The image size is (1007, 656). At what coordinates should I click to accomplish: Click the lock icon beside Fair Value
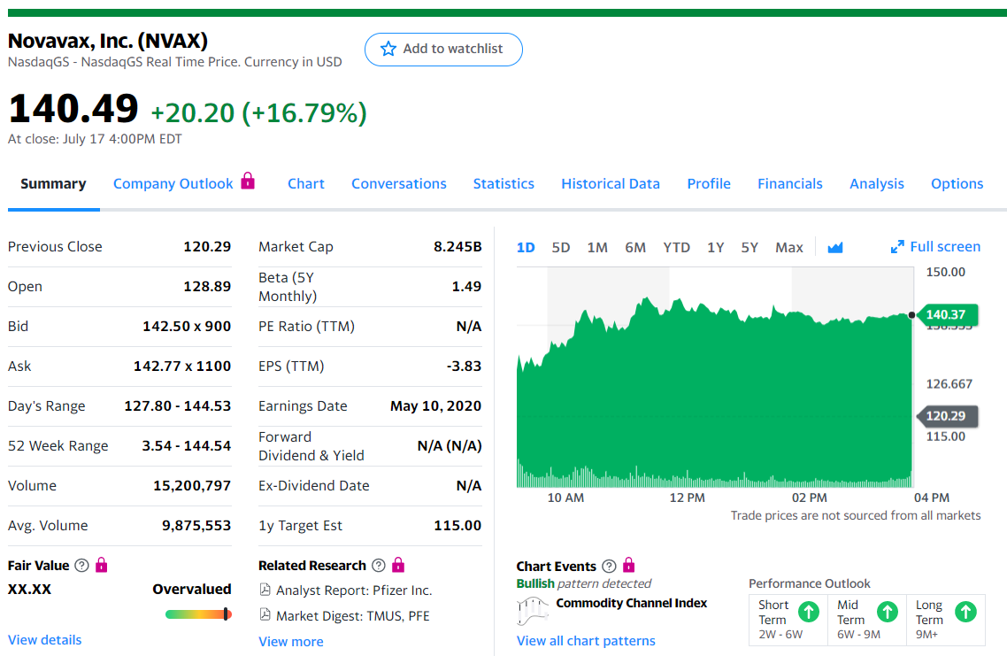[102, 565]
